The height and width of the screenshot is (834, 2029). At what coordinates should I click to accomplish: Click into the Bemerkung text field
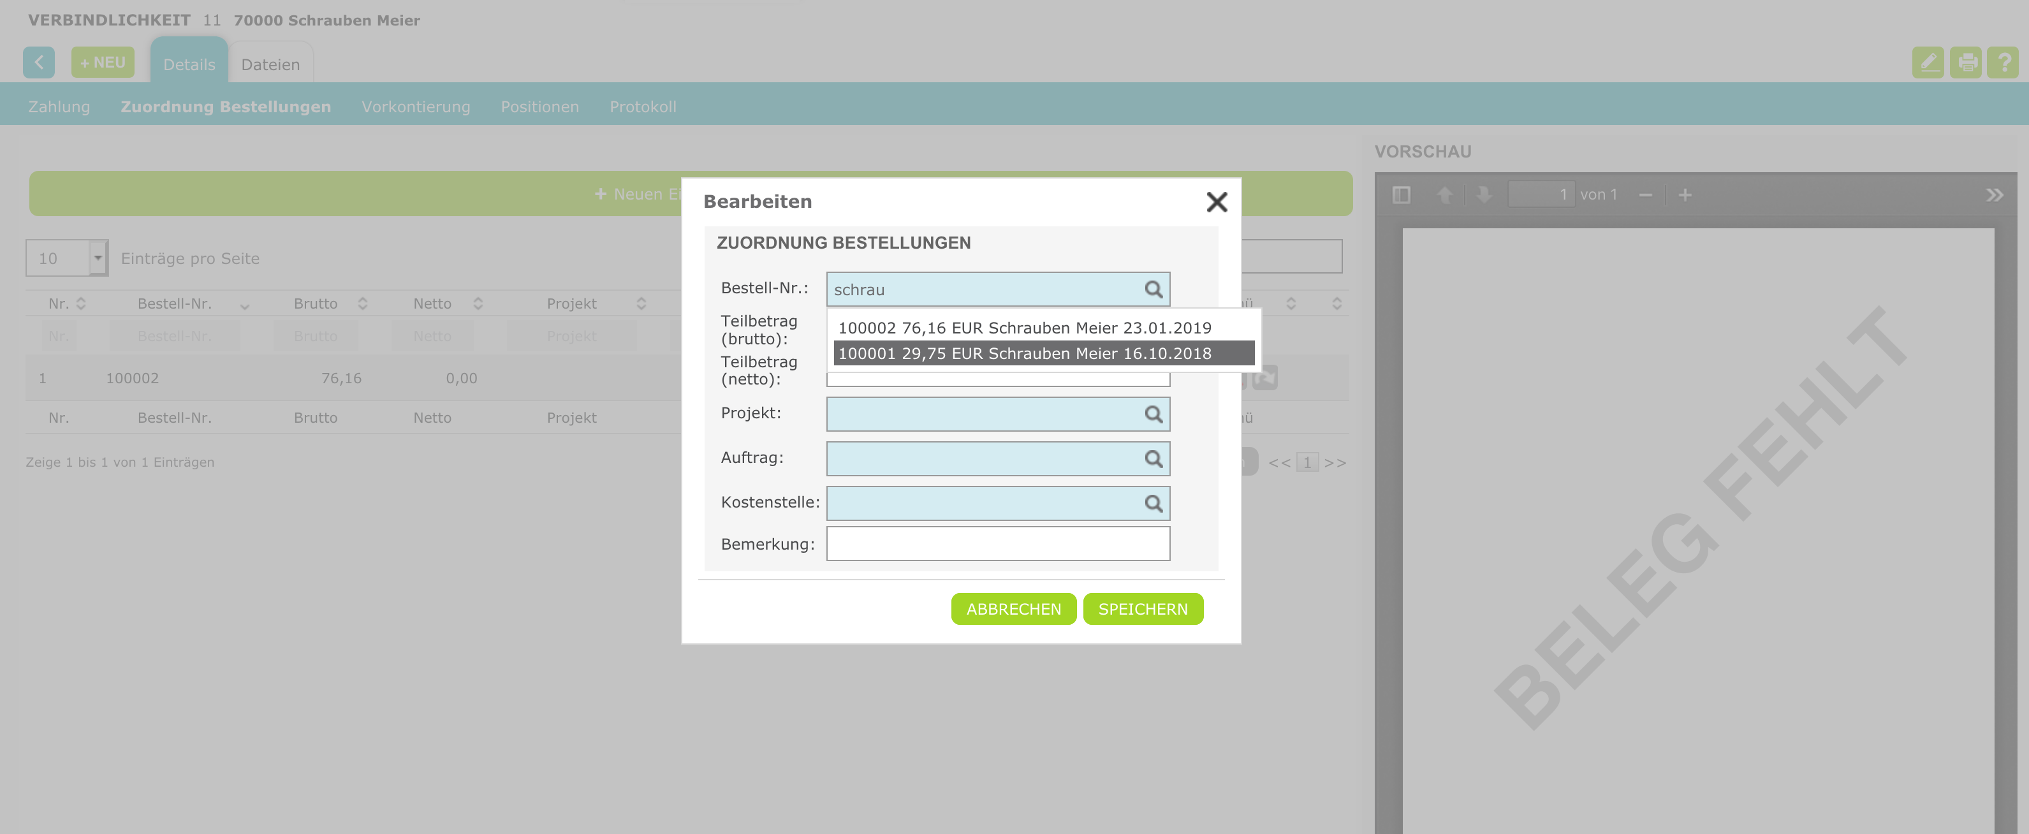click(x=997, y=544)
